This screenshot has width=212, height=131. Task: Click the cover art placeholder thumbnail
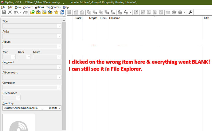[19, 122]
